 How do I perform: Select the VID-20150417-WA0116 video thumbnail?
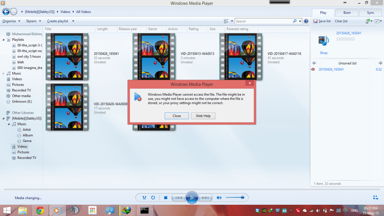click(241, 57)
